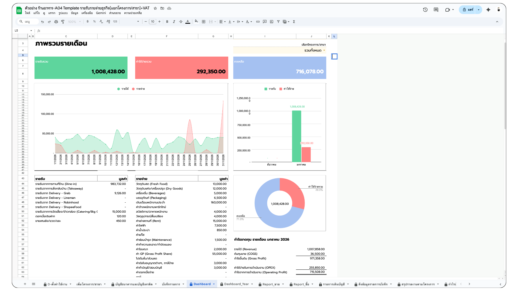Select the paint format tool

click(x=63, y=22)
